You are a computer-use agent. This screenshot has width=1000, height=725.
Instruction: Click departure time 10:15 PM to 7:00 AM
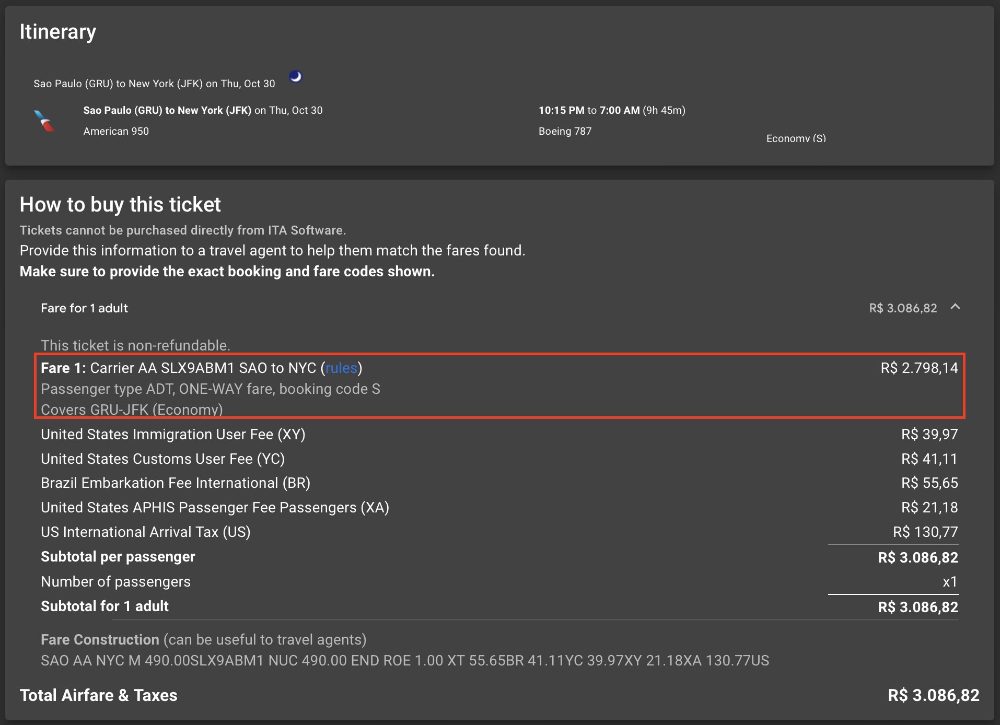589,110
